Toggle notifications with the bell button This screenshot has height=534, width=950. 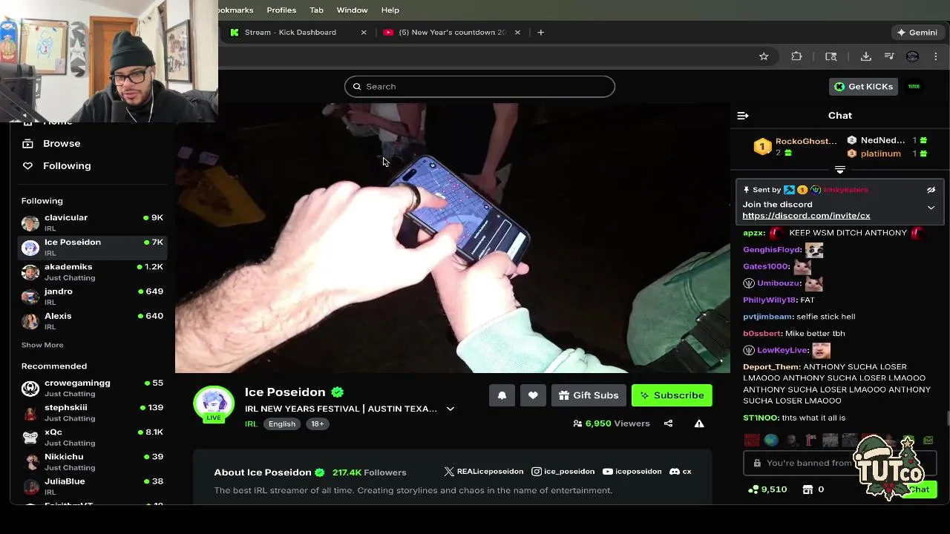coord(502,395)
